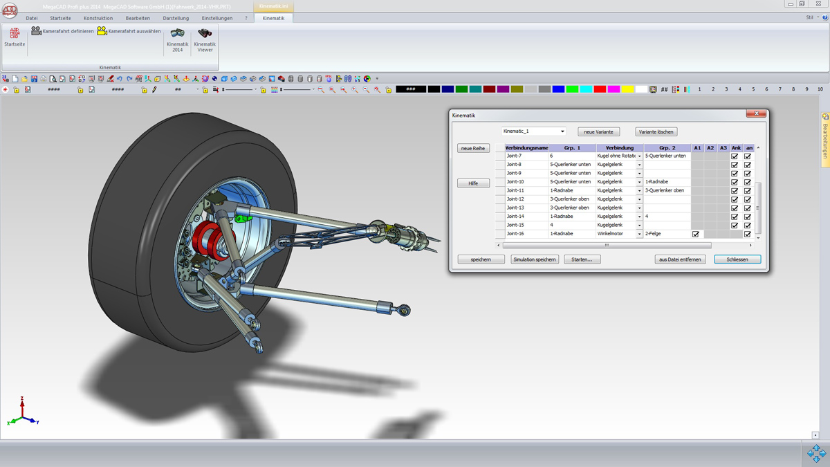Click the Variante löschen button

coord(656,131)
